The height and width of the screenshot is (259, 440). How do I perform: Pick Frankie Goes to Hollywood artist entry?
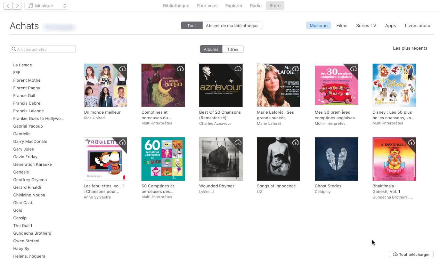coord(39,119)
